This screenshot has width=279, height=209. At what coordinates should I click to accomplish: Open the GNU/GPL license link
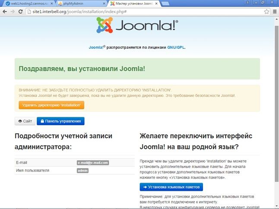[x=176, y=47]
